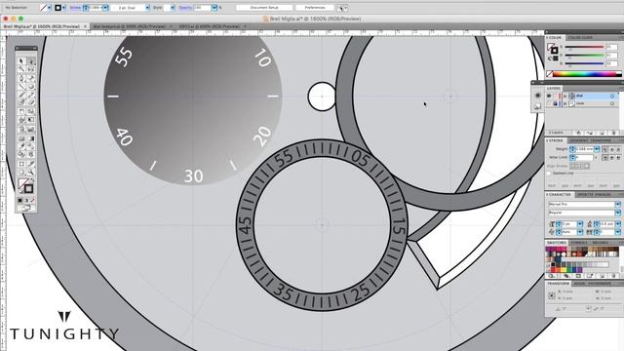624x351 pixels.
Task: Click Delete Selection trash icon in Layers panel
Action: tap(613, 133)
